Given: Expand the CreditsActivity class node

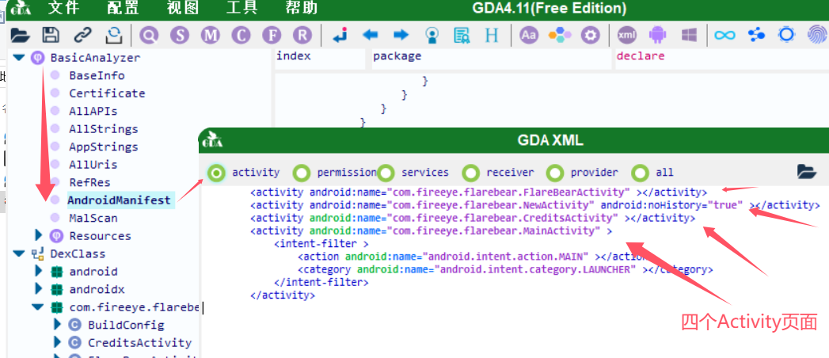Looking at the screenshot, I should coord(58,342).
